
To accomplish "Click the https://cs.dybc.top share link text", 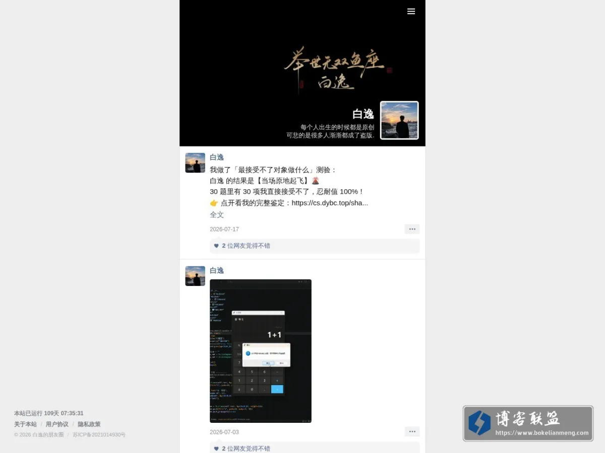I will [x=330, y=203].
